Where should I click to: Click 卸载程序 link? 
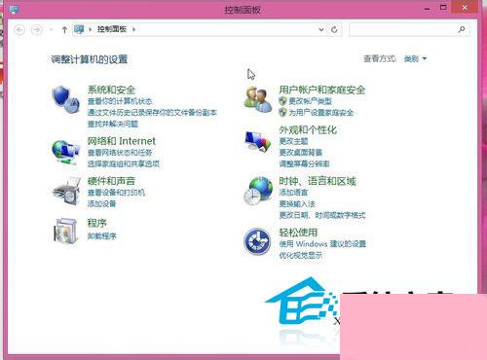(101, 236)
